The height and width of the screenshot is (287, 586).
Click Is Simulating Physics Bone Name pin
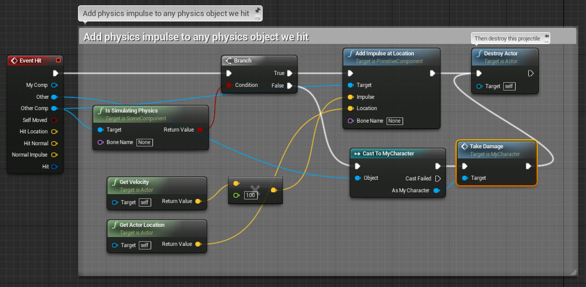pos(100,142)
